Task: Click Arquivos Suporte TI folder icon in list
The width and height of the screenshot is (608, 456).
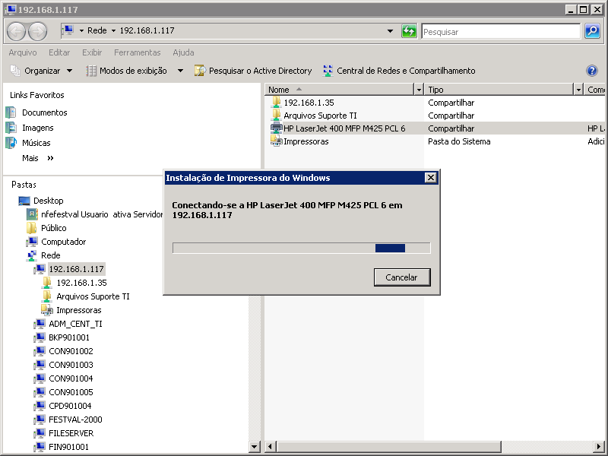Action: pyautogui.click(x=276, y=116)
